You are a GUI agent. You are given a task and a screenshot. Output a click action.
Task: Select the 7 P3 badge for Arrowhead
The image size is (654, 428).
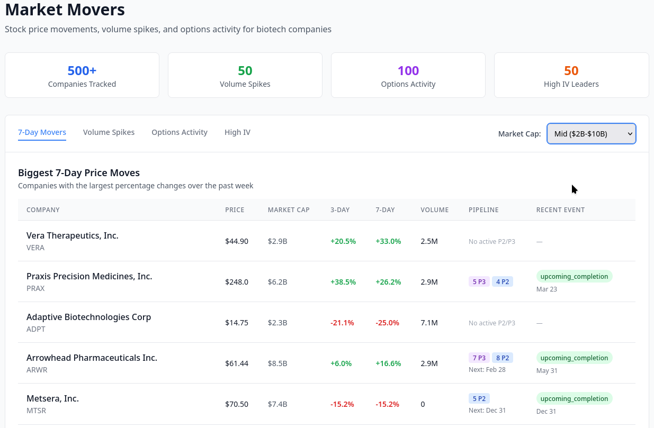pos(479,358)
